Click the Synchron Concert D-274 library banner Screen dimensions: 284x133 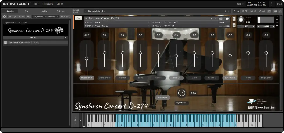(x=35, y=30)
